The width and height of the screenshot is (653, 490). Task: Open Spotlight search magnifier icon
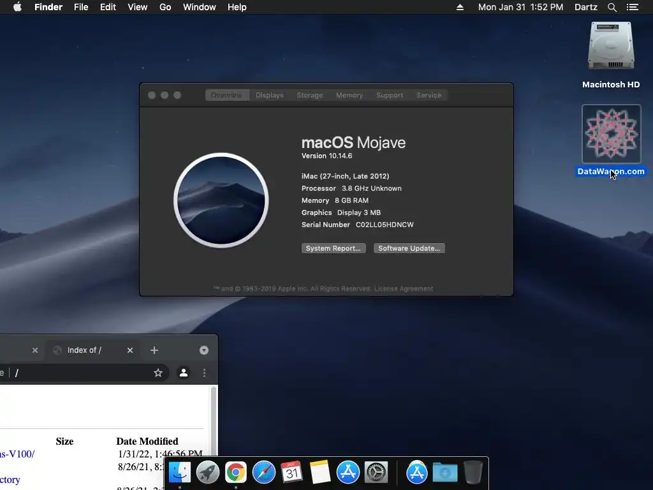(x=612, y=7)
